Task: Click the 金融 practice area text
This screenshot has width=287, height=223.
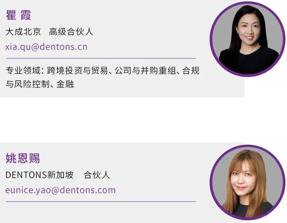Action: tap(65, 84)
